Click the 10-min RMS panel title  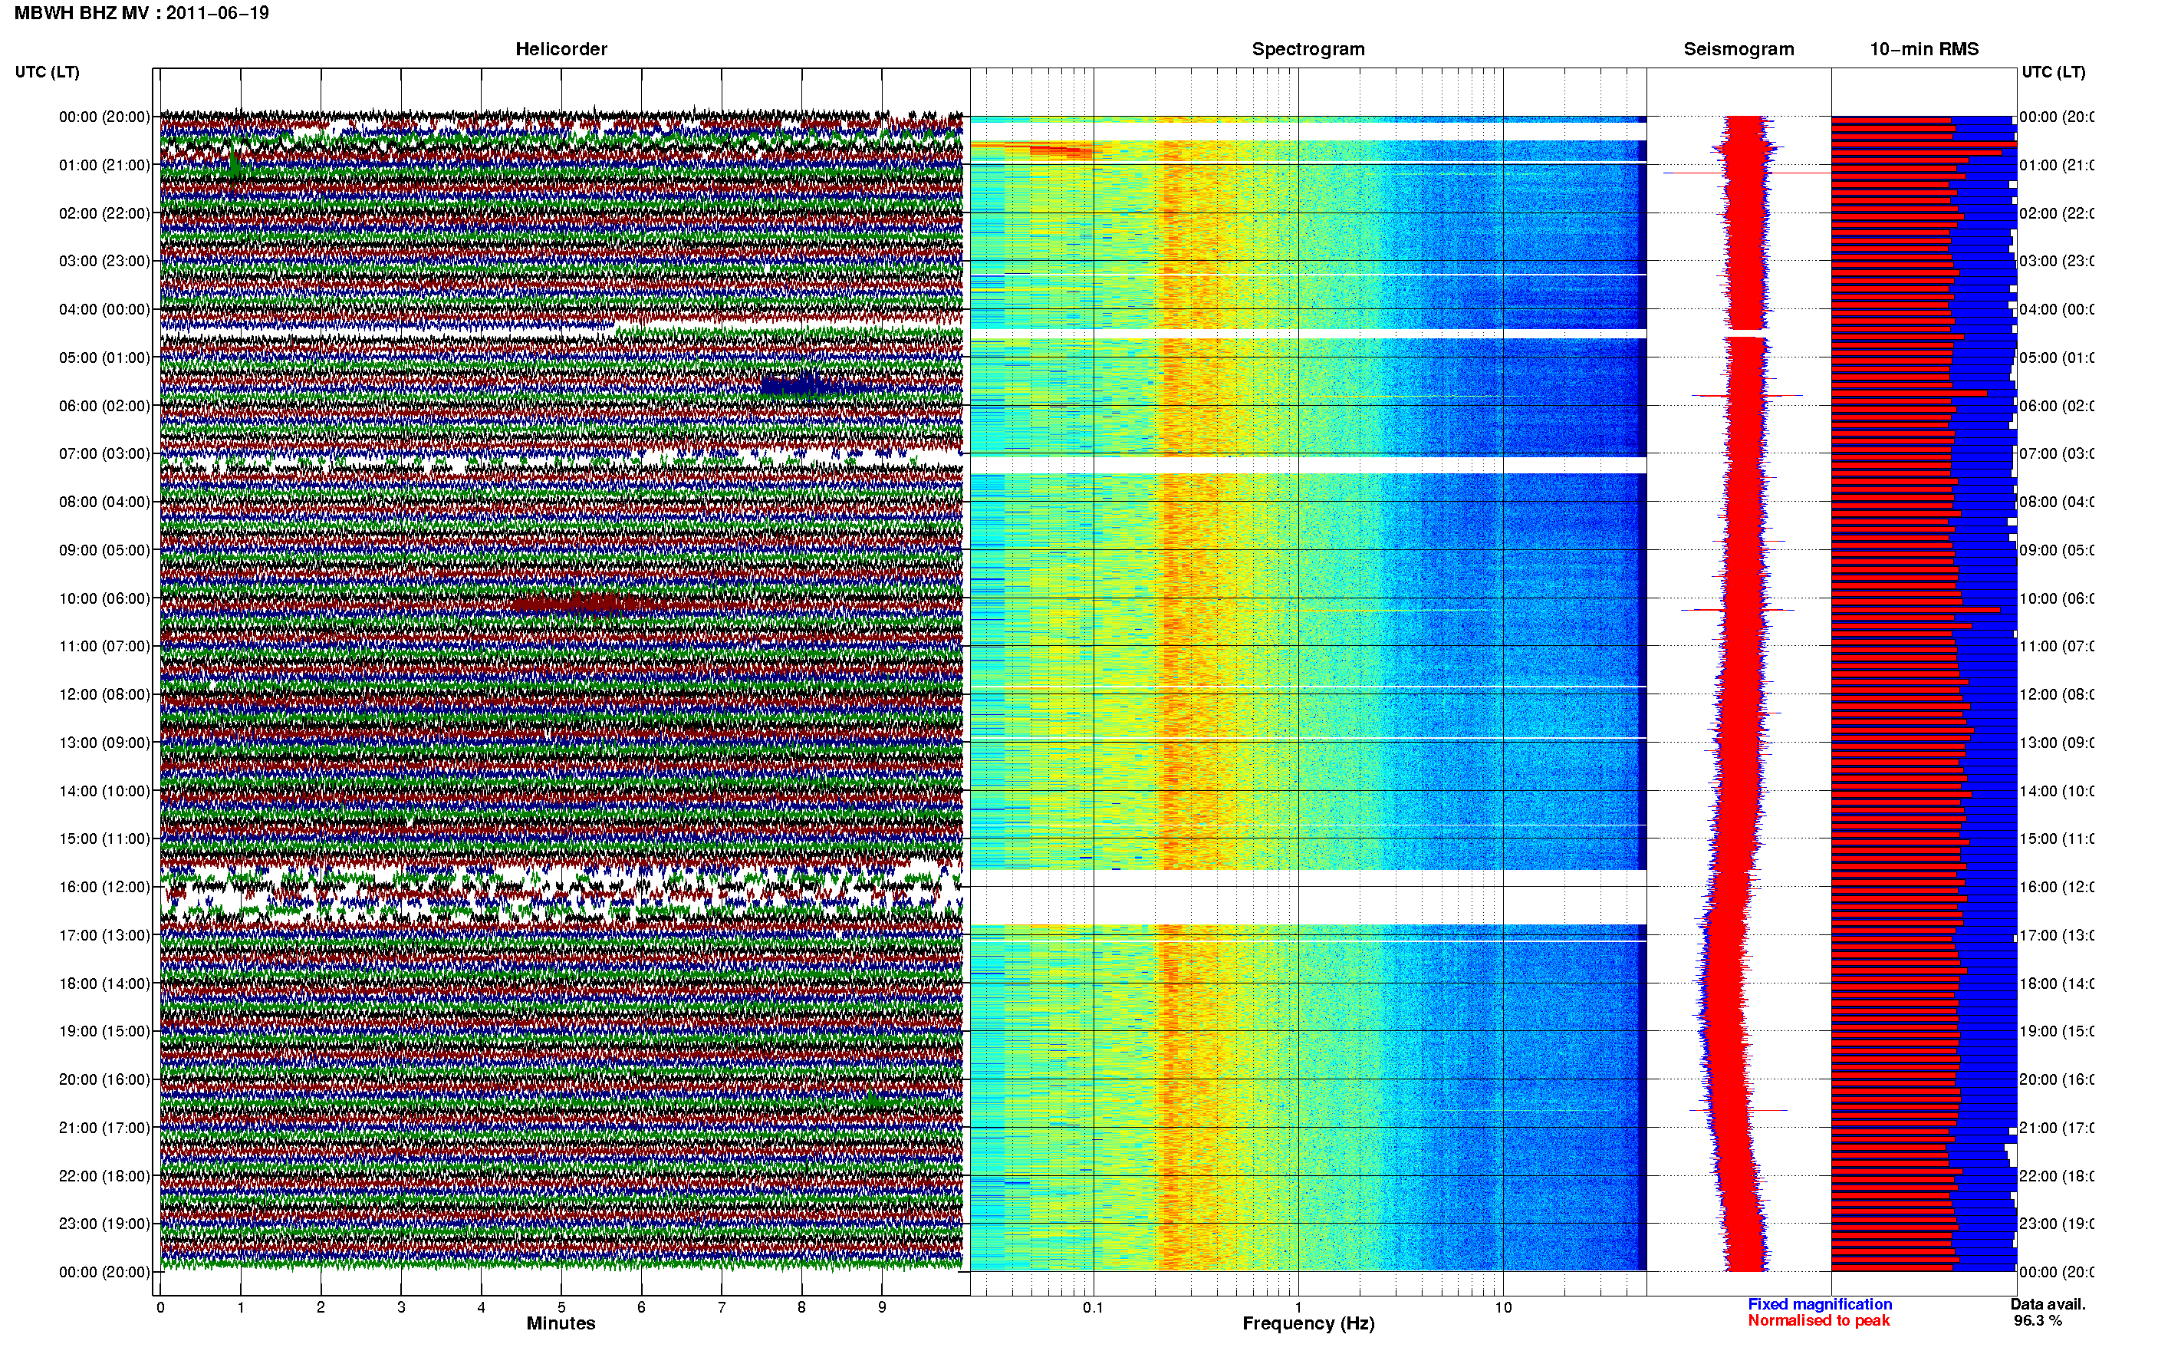point(1924,49)
